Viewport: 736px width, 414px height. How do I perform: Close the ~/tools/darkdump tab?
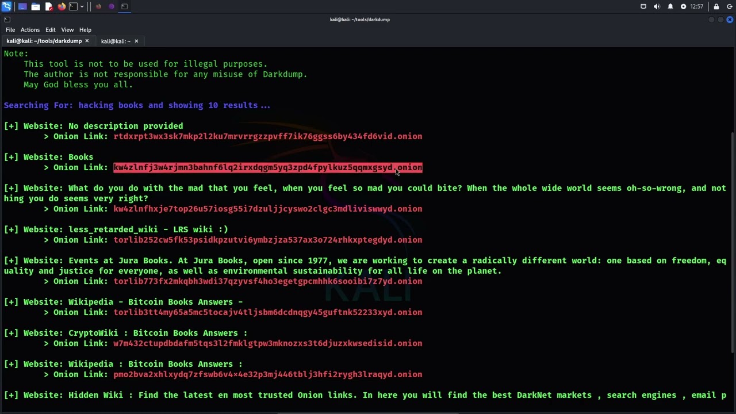coord(87,41)
